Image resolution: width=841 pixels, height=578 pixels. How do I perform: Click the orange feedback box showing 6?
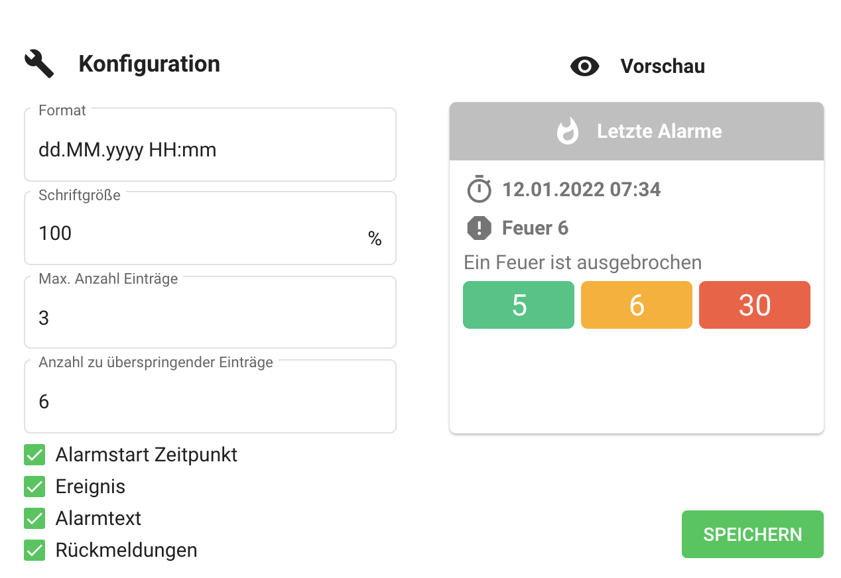point(637,305)
